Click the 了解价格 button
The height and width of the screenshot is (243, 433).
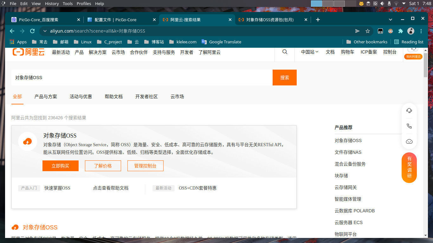click(103, 166)
